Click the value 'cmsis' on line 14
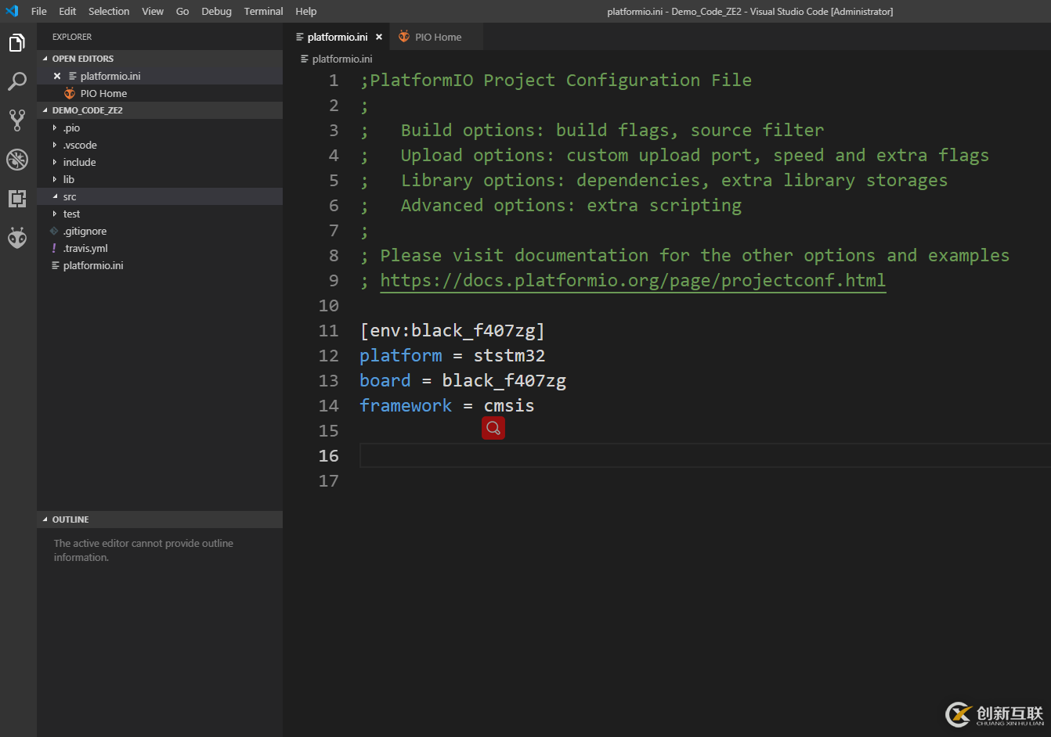This screenshot has width=1051, height=737. [x=509, y=405]
